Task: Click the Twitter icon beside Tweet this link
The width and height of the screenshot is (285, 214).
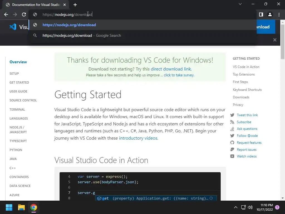Action: (x=232, y=115)
